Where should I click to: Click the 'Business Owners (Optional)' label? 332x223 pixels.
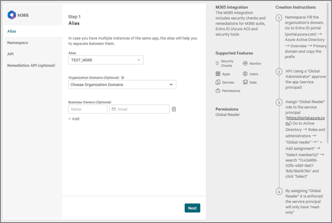point(90,102)
